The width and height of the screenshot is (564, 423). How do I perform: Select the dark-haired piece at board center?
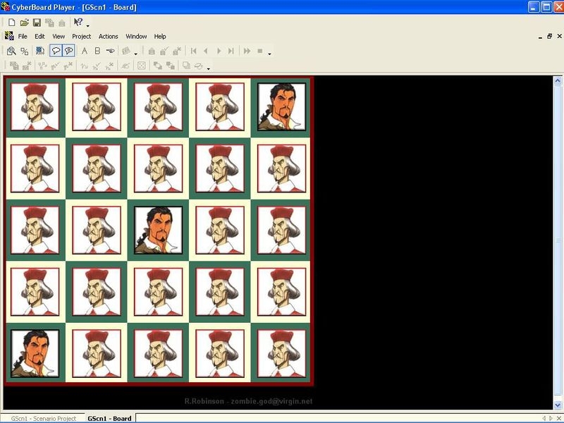coord(158,230)
